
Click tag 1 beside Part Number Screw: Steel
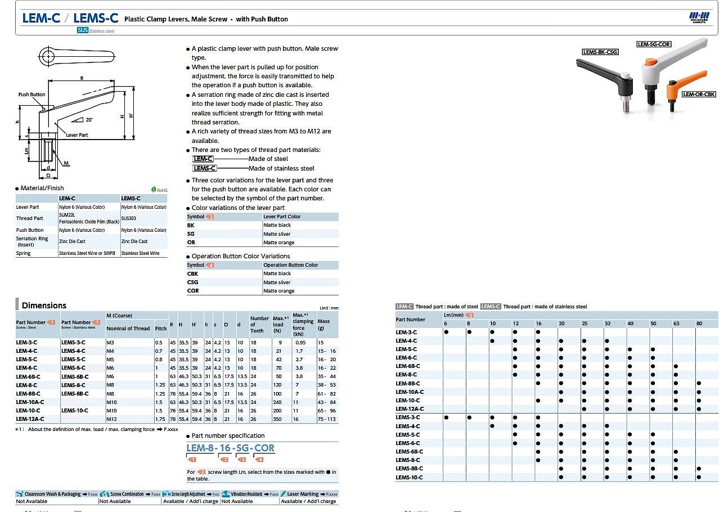pos(51,322)
